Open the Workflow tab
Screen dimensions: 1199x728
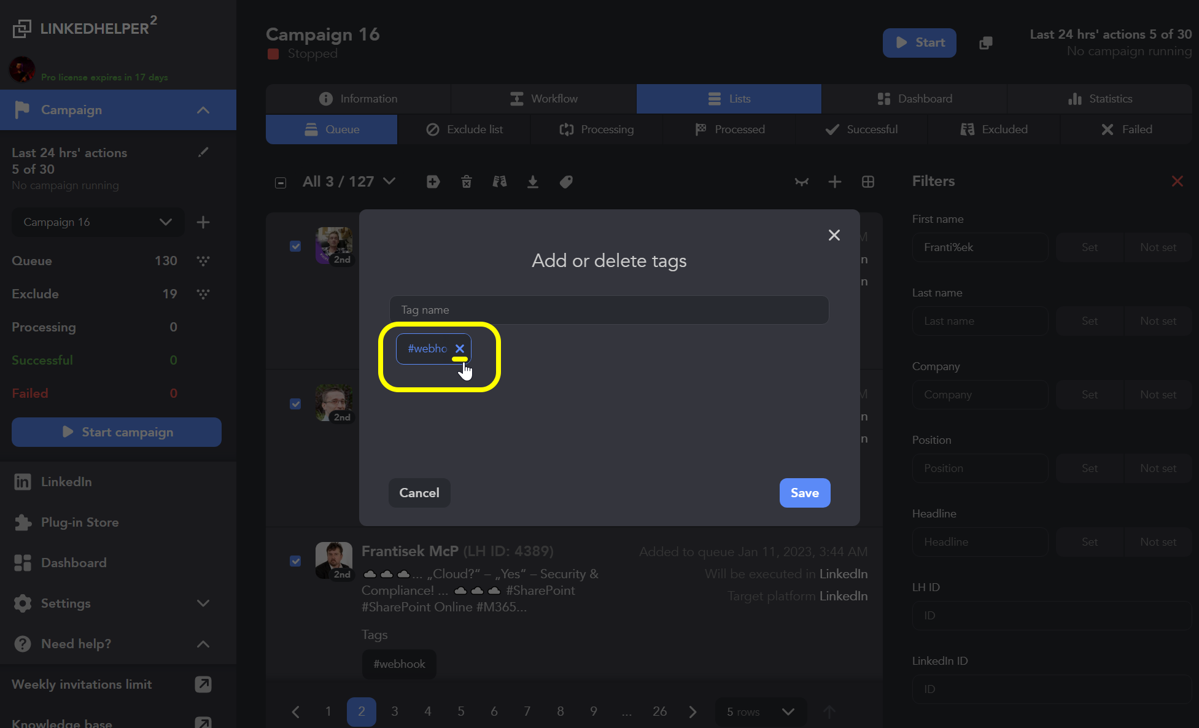pos(543,99)
